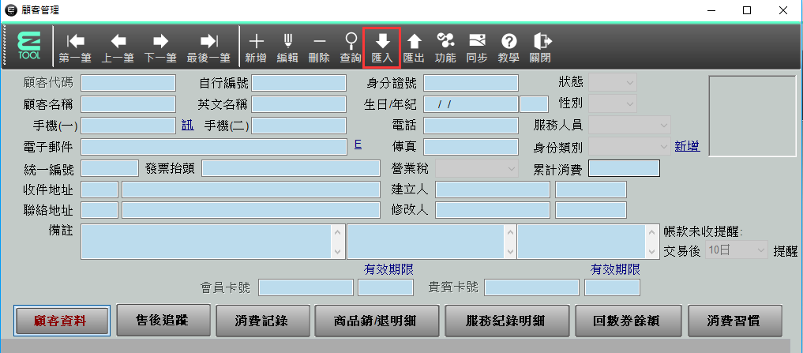Jump to first record (第一筆)

point(75,48)
